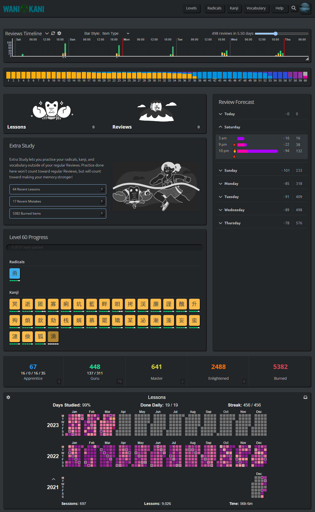Click the 'Streak: 456 / 456' statistic
315x512 pixels.
tap(244, 405)
